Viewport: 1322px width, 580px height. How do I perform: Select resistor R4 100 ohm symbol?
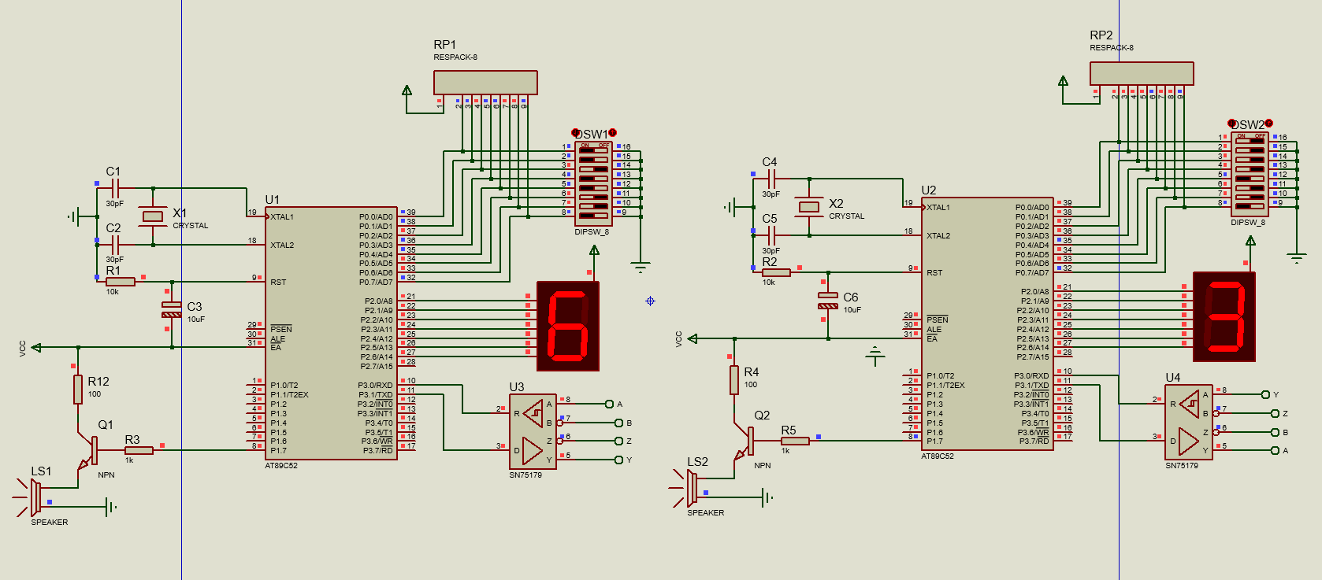click(x=734, y=380)
